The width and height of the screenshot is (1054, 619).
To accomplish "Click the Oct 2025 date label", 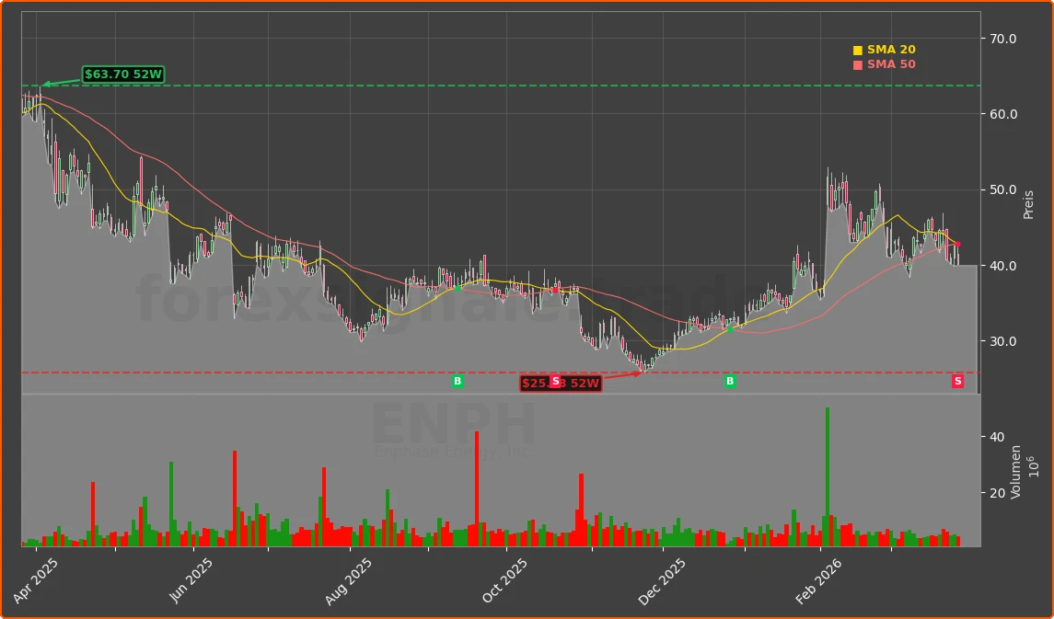I will point(504,581).
